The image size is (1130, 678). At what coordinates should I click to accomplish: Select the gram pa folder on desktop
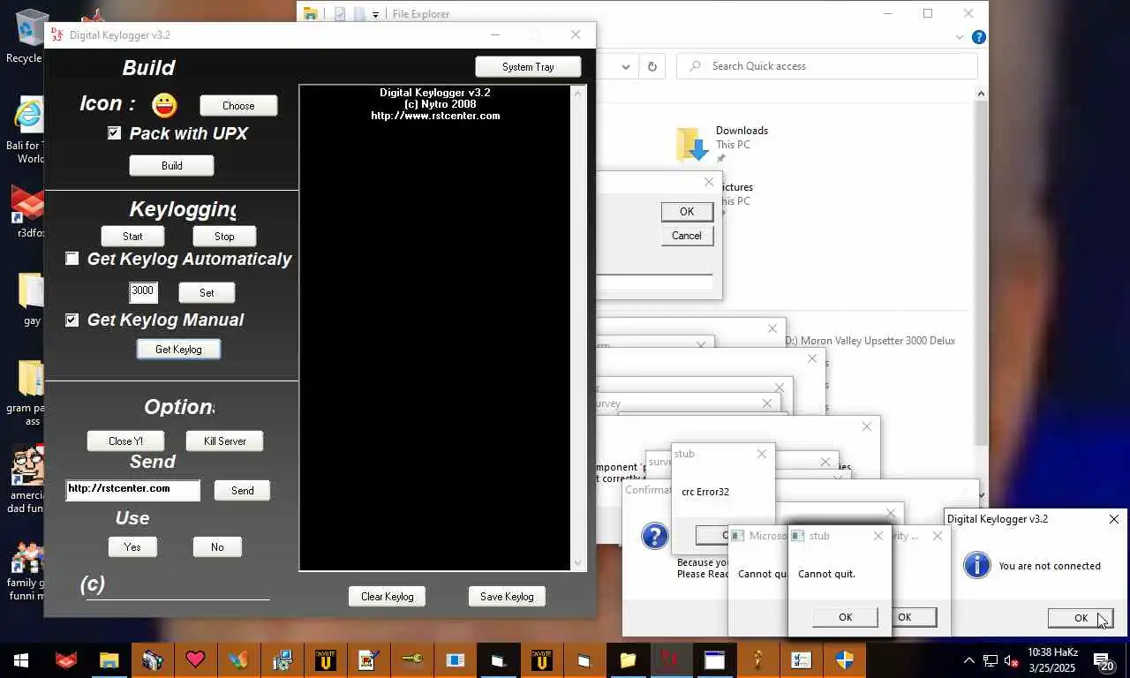click(30, 393)
